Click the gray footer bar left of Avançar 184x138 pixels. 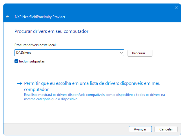[66, 129]
